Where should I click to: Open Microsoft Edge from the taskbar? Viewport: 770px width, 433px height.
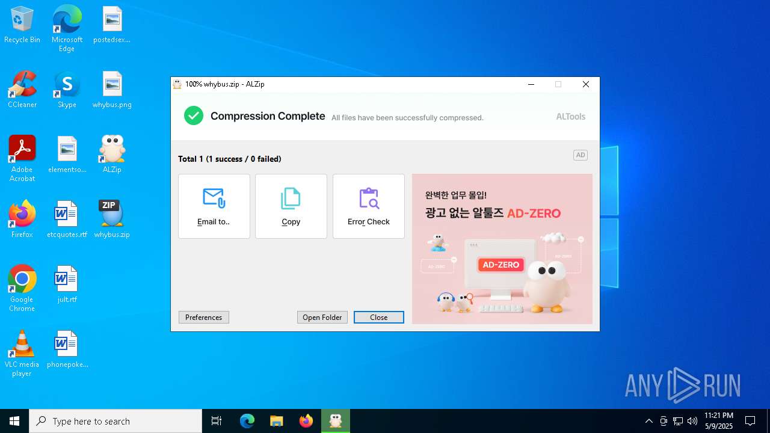pyautogui.click(x=247, y=421)
